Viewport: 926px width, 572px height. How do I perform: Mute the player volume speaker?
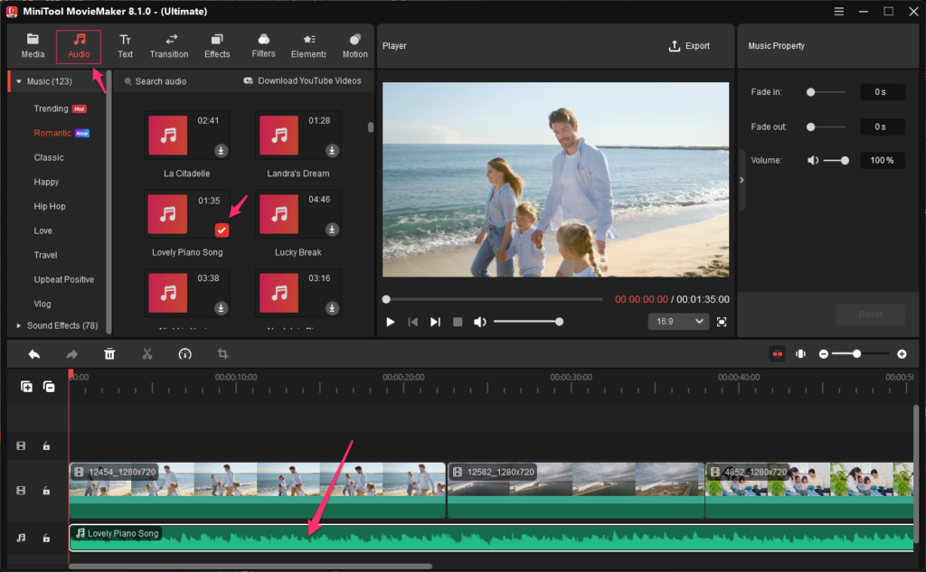[479, 322]
